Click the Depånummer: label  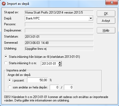(13, 30)
